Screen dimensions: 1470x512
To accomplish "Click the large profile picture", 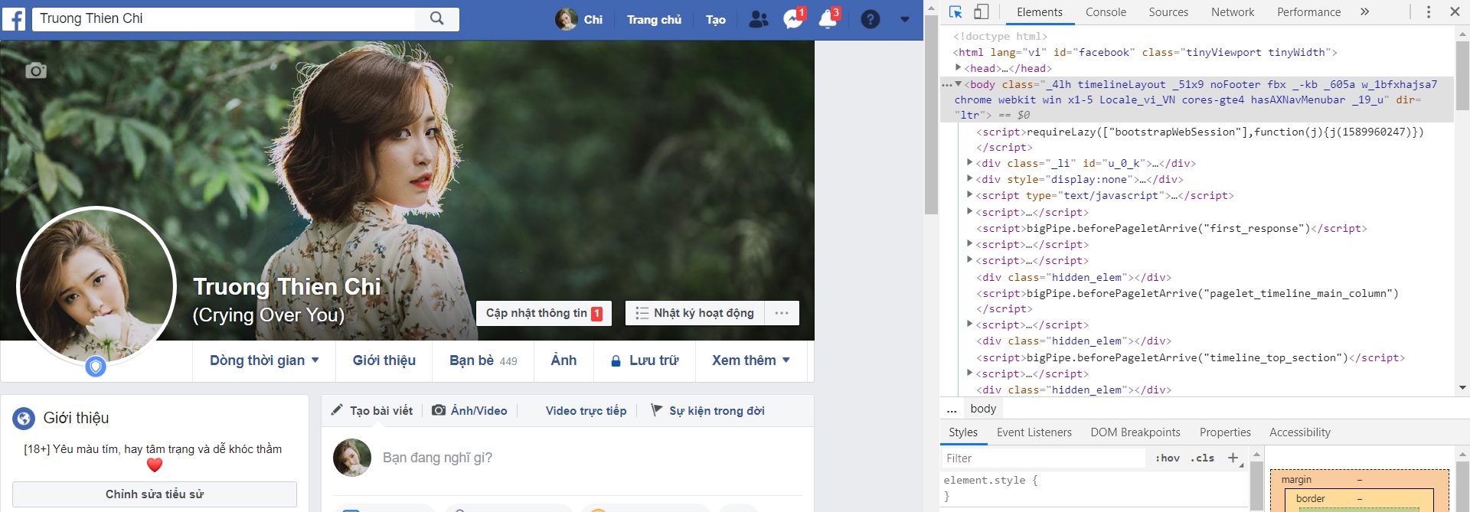I will 96,287.
